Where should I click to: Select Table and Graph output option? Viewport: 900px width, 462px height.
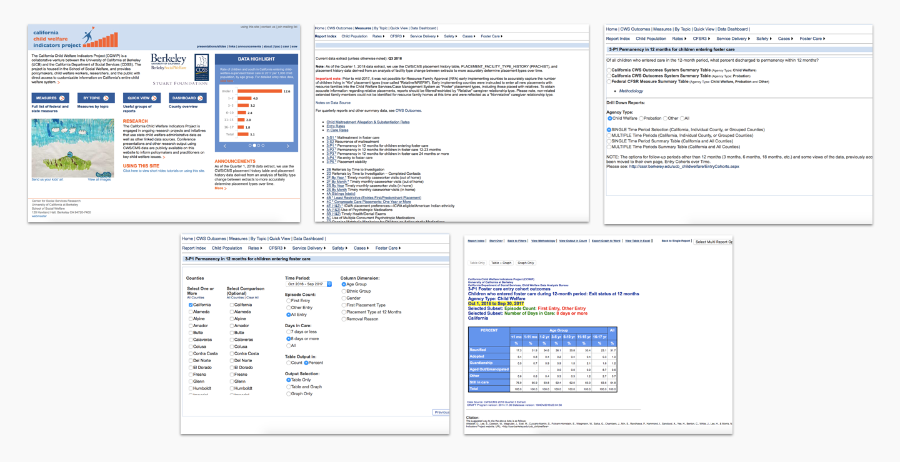point(288,387)
